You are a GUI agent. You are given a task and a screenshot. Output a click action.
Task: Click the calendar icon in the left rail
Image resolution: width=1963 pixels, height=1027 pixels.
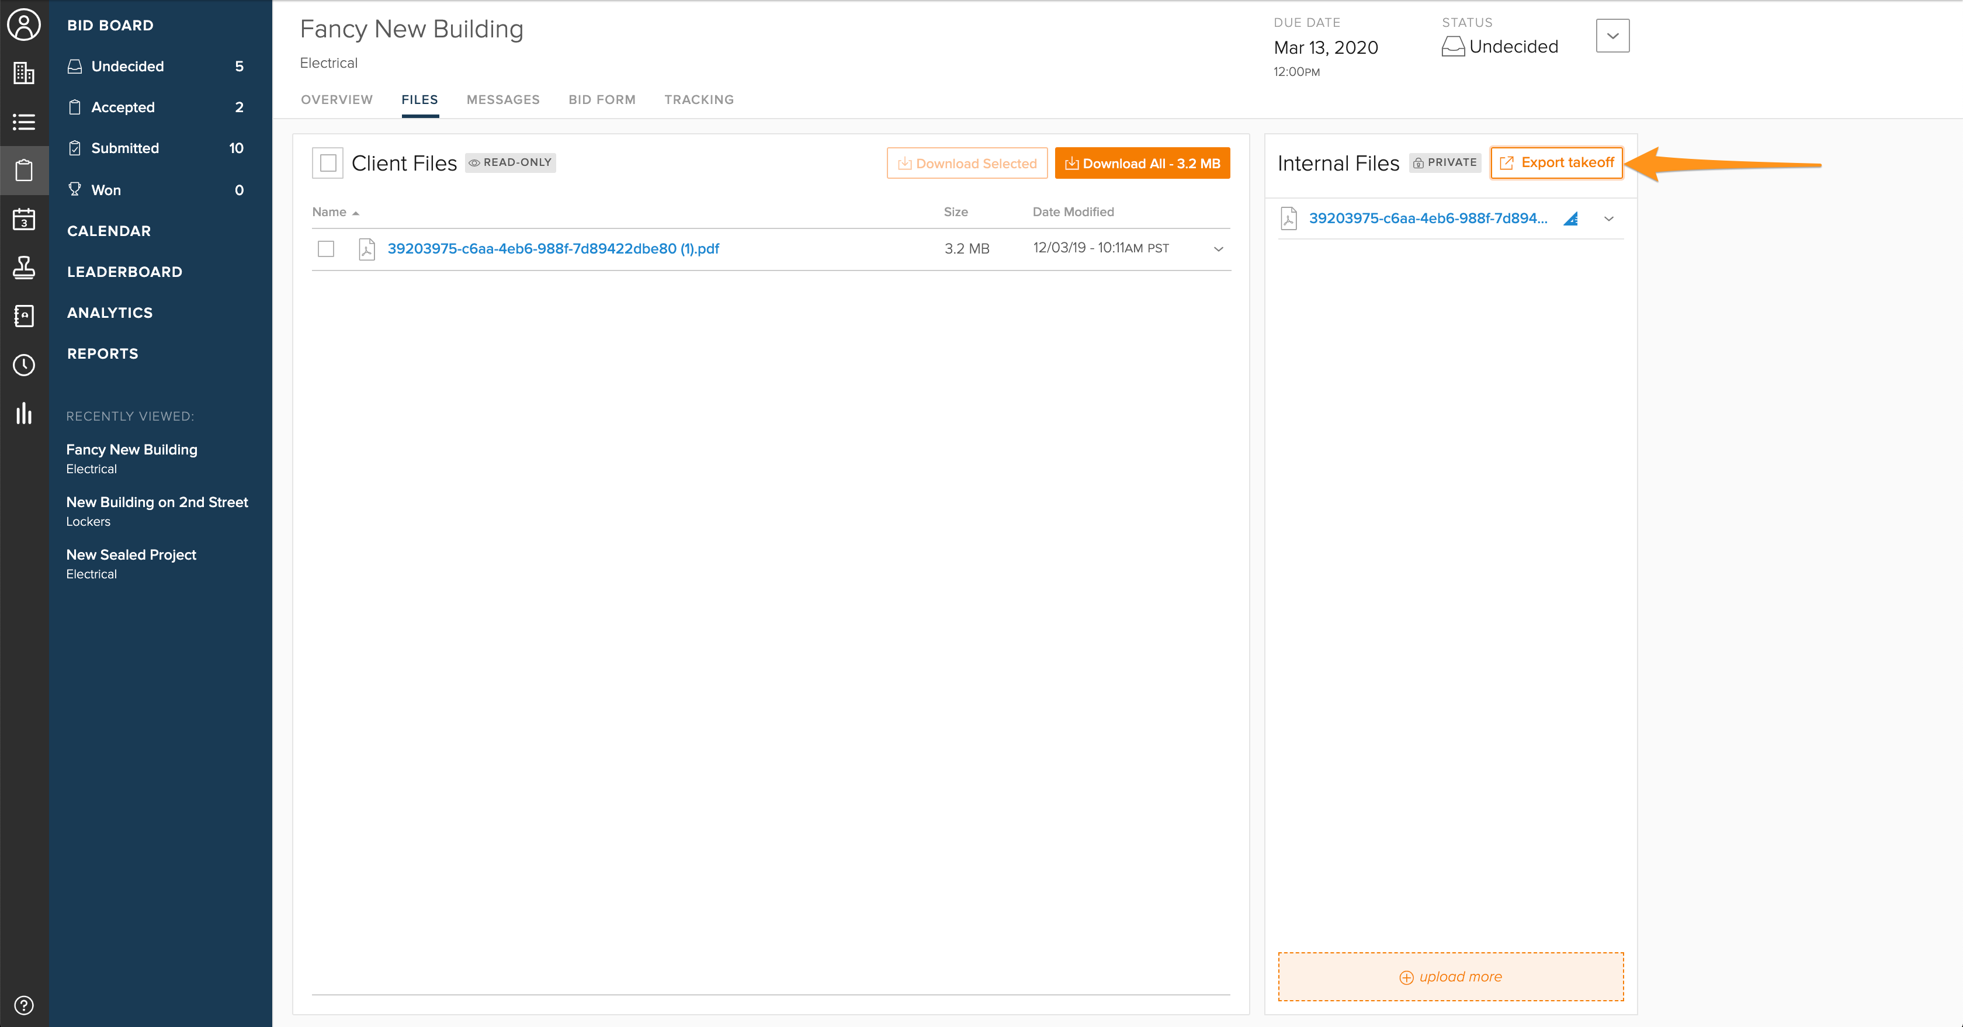[x=23, y=220]
